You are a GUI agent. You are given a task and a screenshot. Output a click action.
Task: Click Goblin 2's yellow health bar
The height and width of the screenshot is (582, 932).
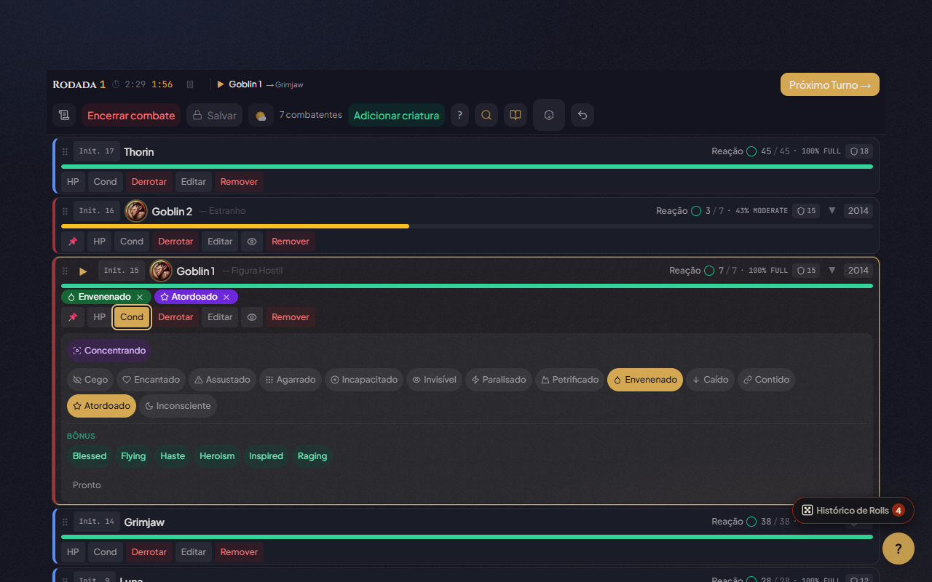pyautogui.click(x=235, y=226)
